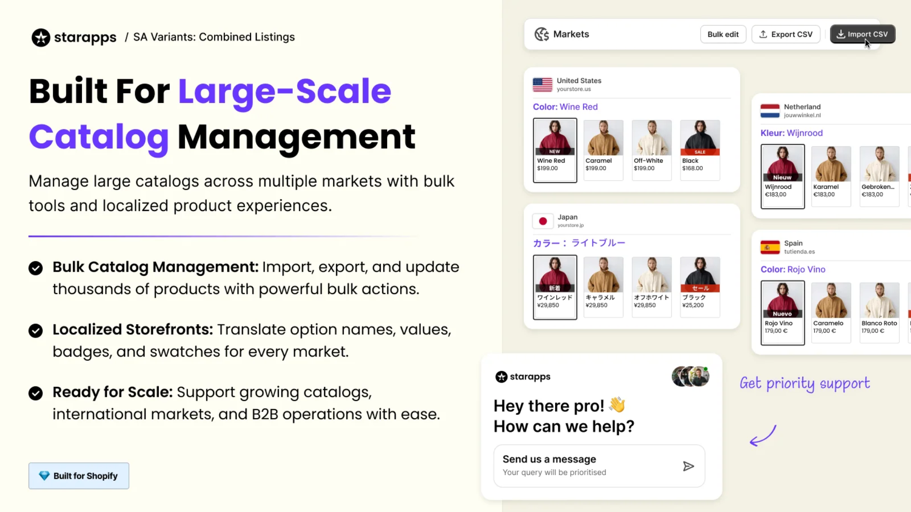This screenshot has width=911, height=512.
Task: Click the starapps star logo icon
Action: 41,37
